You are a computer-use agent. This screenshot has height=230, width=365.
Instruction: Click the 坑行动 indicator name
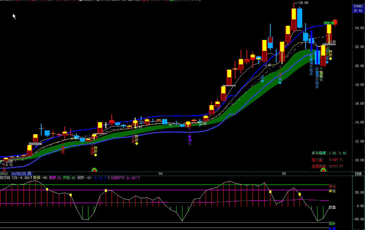coord(5,178)
